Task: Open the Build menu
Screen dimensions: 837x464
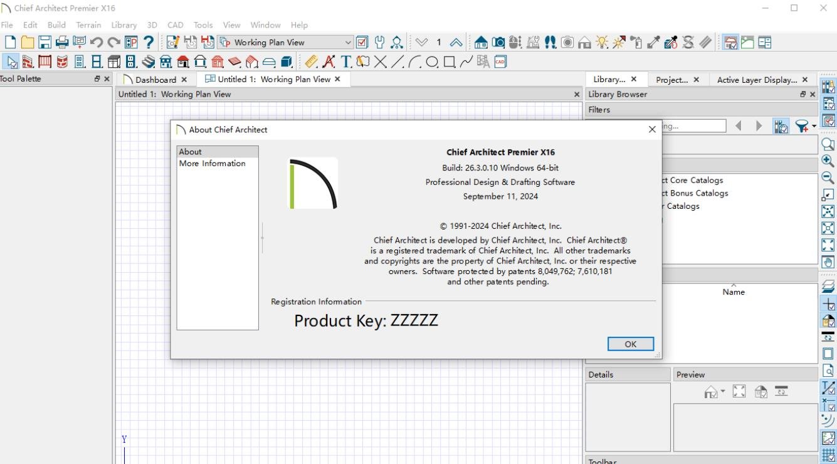Action: pyautogui.click(x=56, y=25)
